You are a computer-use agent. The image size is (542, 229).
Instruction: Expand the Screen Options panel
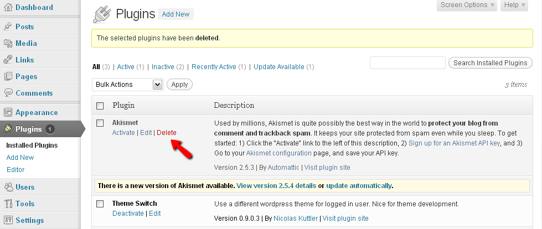468,5
